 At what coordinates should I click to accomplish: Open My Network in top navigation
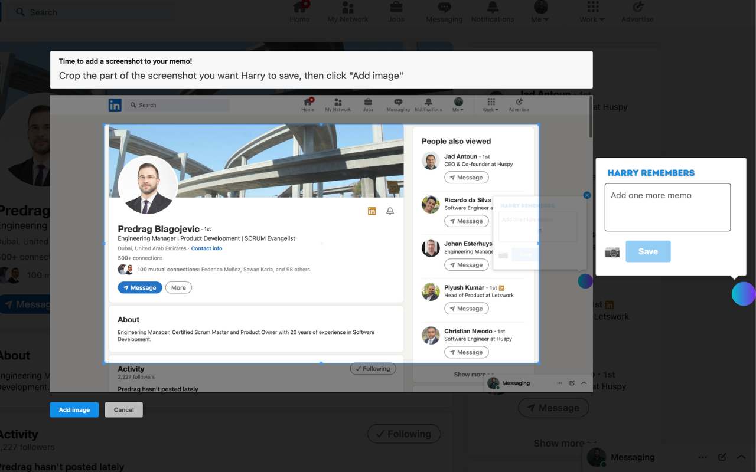point(348,12)
